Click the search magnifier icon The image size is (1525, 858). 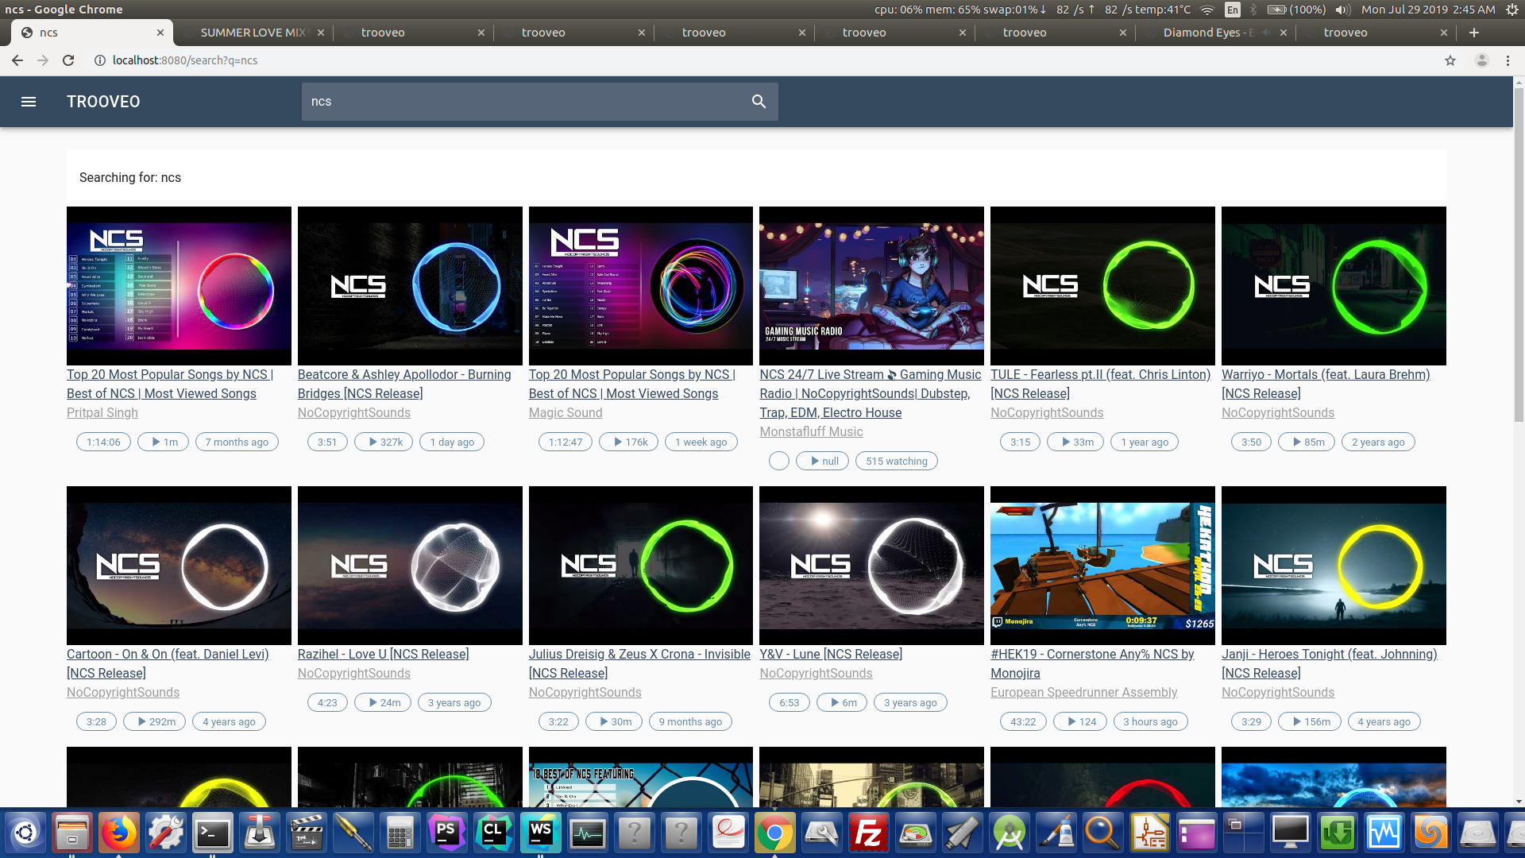759,102
